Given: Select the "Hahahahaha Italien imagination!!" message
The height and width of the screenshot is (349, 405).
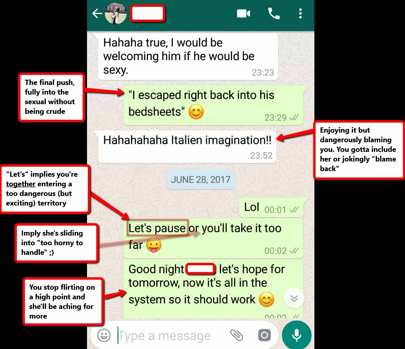Looking at the screenshot, I should click(187, 147).
